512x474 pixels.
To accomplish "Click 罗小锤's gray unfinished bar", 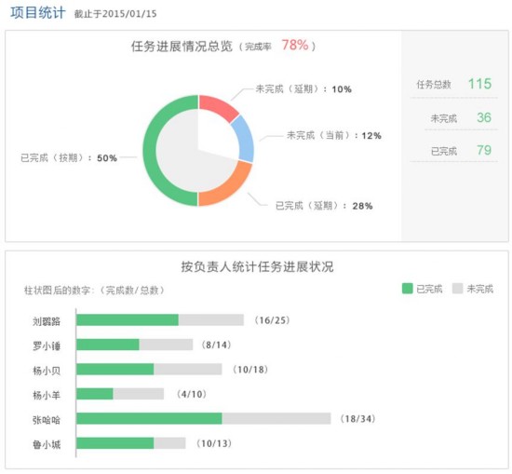I will tap(166, 345).
